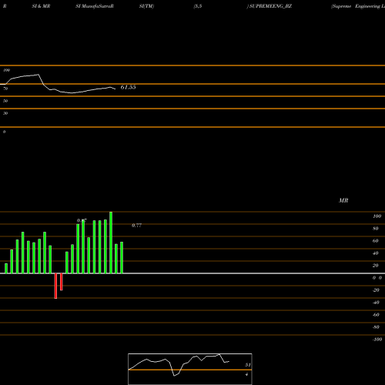
Task: Click the MR axis label -60
Action: (376, 315)
